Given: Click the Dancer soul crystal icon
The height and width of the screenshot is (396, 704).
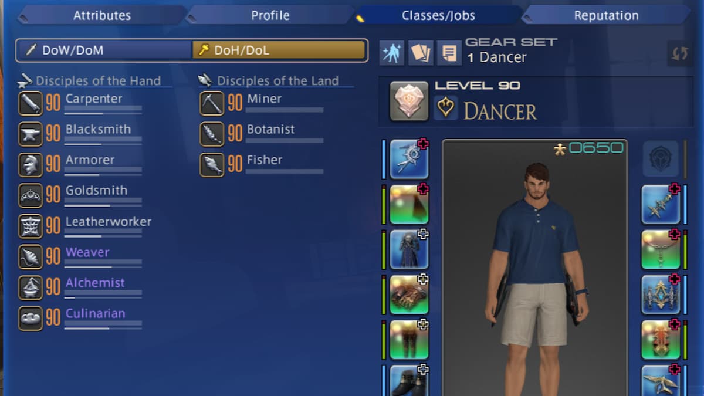Looking at the screenshot, I should [x=409, y=101].
